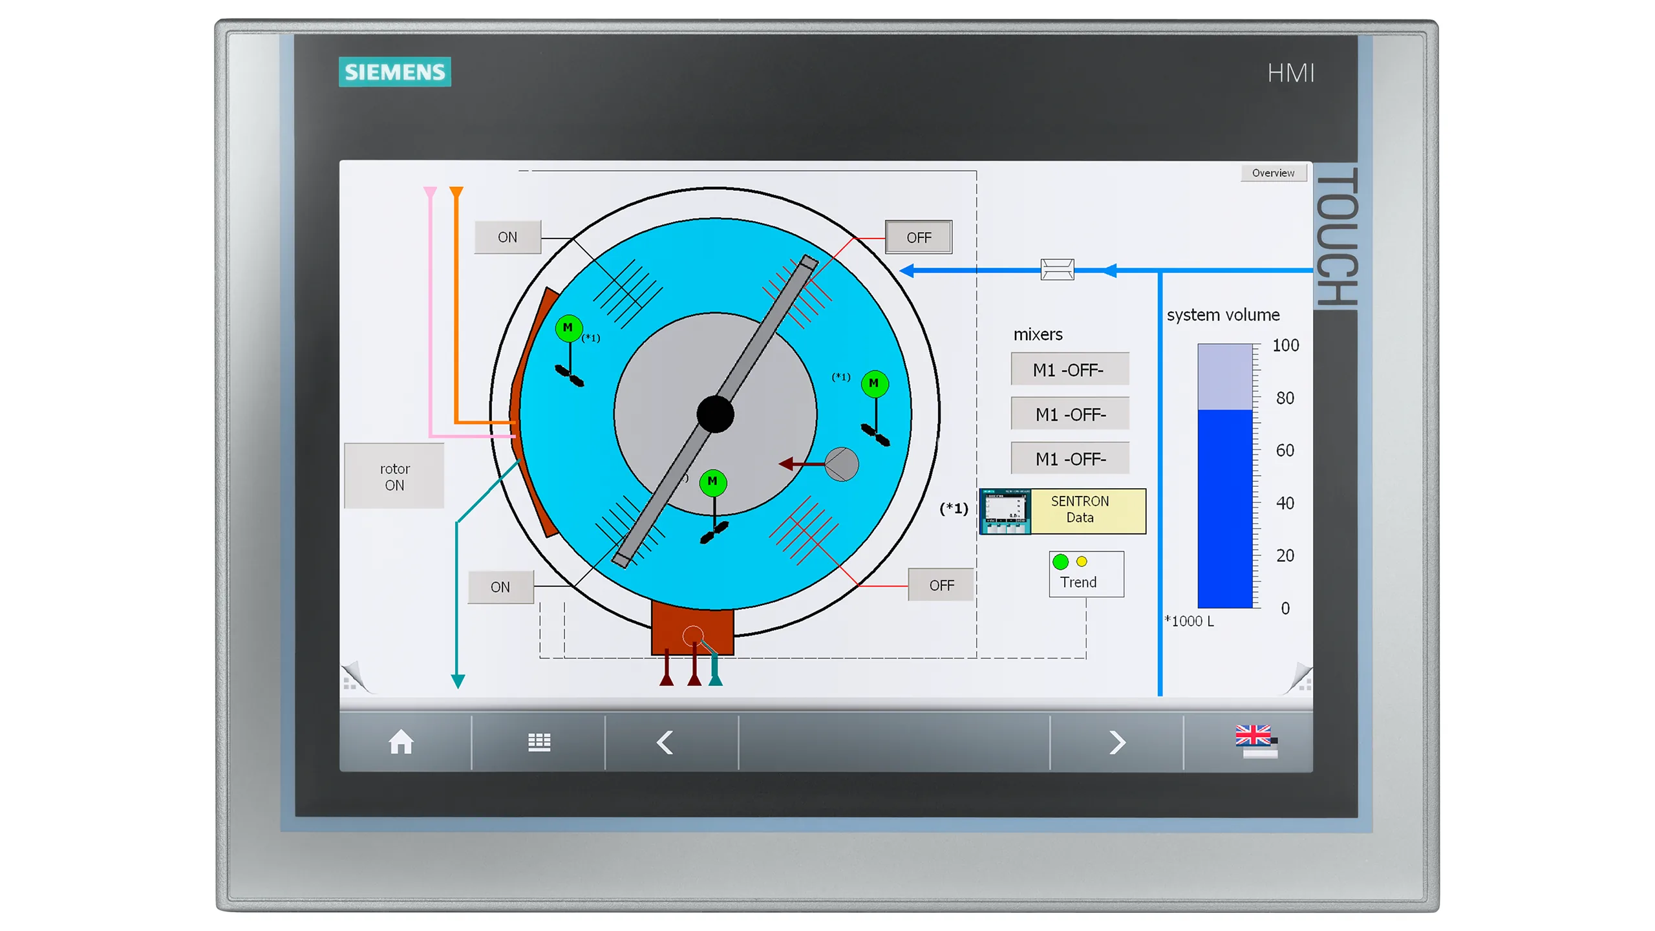Click the filter symbol on the blue inlet pipe
This screenshot has width=1655, height=931.
(x=1056, y=270)
